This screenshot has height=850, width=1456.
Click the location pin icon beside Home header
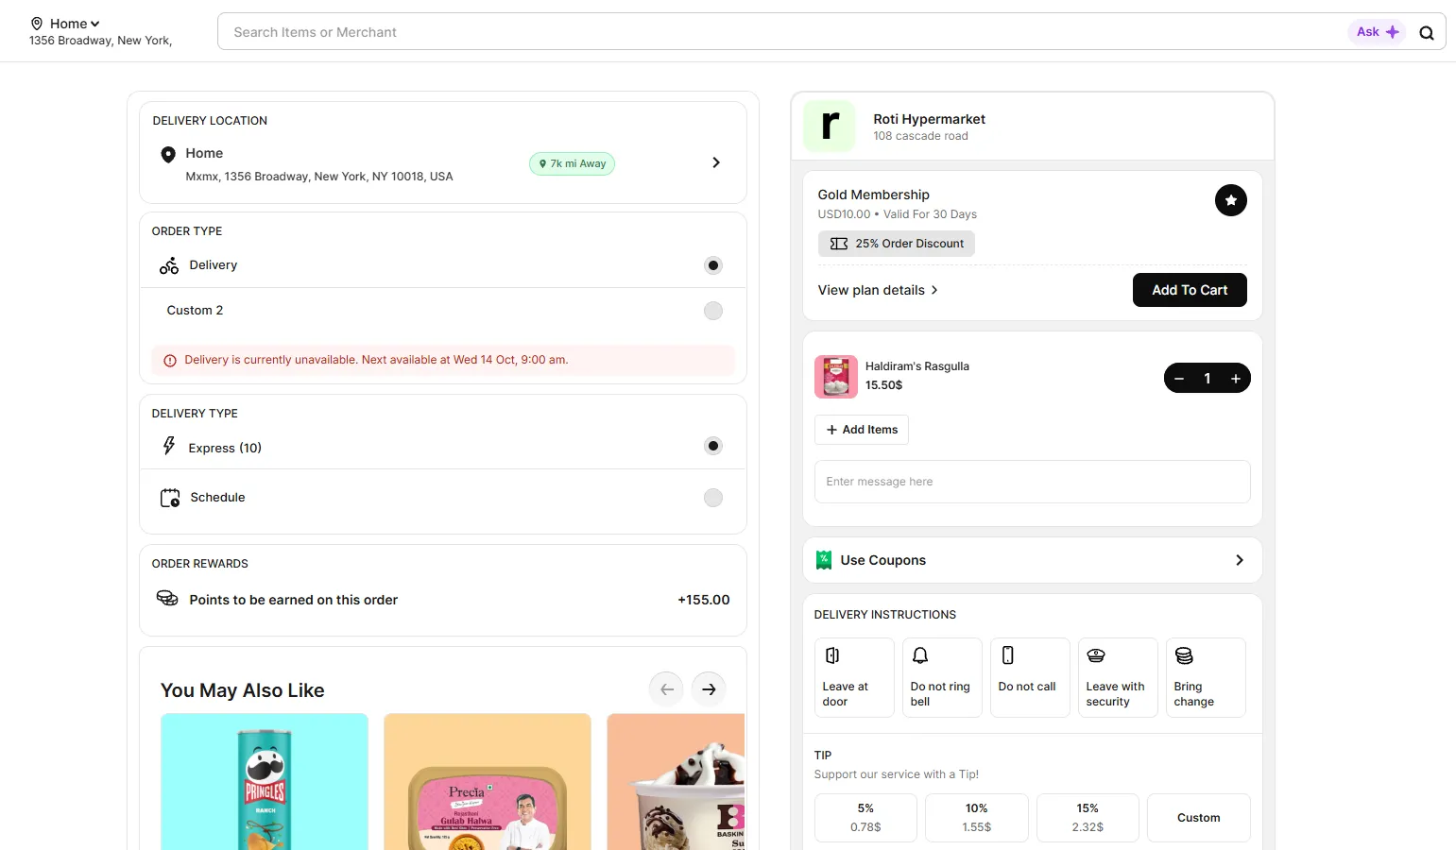[x=37, y=24]
